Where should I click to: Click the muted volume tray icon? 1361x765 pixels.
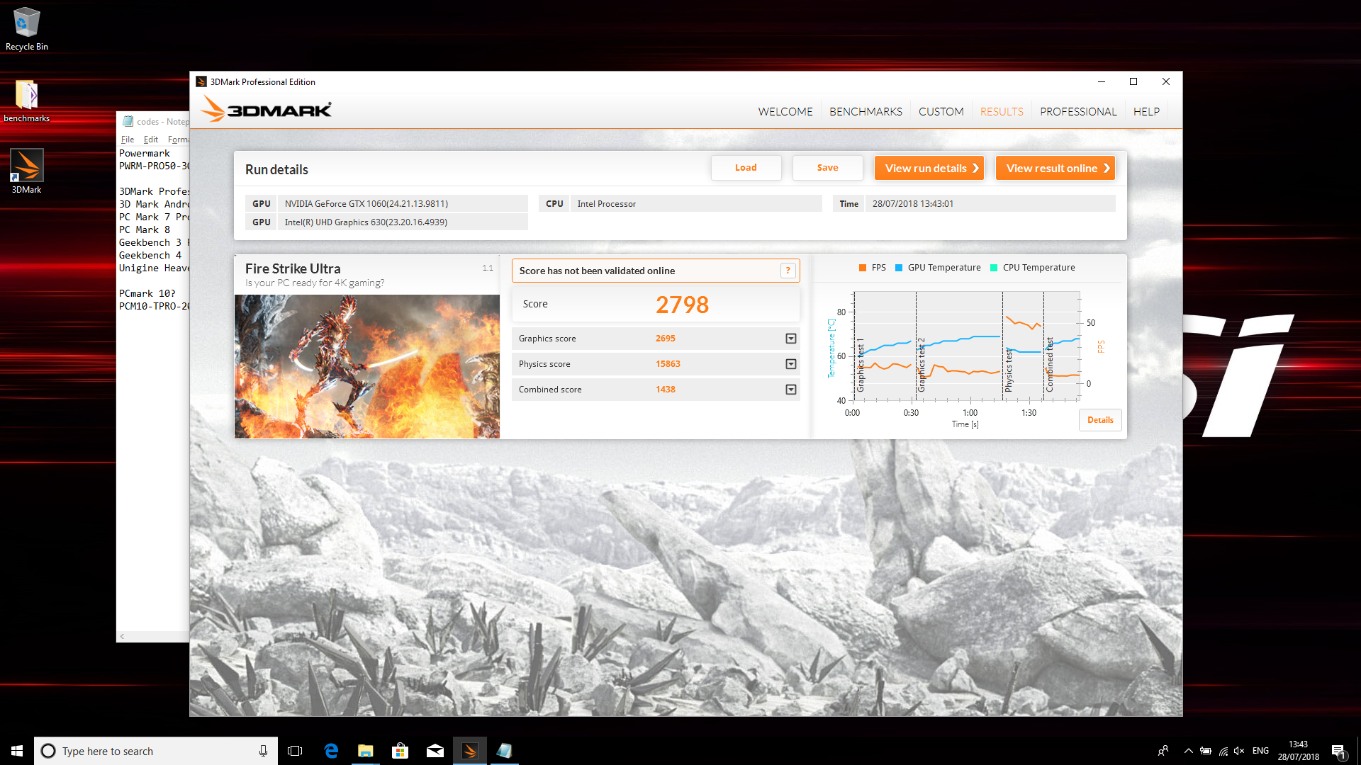point(1238,751)
